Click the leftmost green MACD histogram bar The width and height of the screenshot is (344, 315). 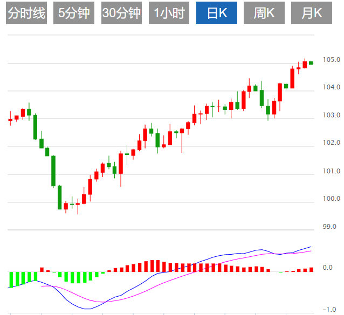10,279
